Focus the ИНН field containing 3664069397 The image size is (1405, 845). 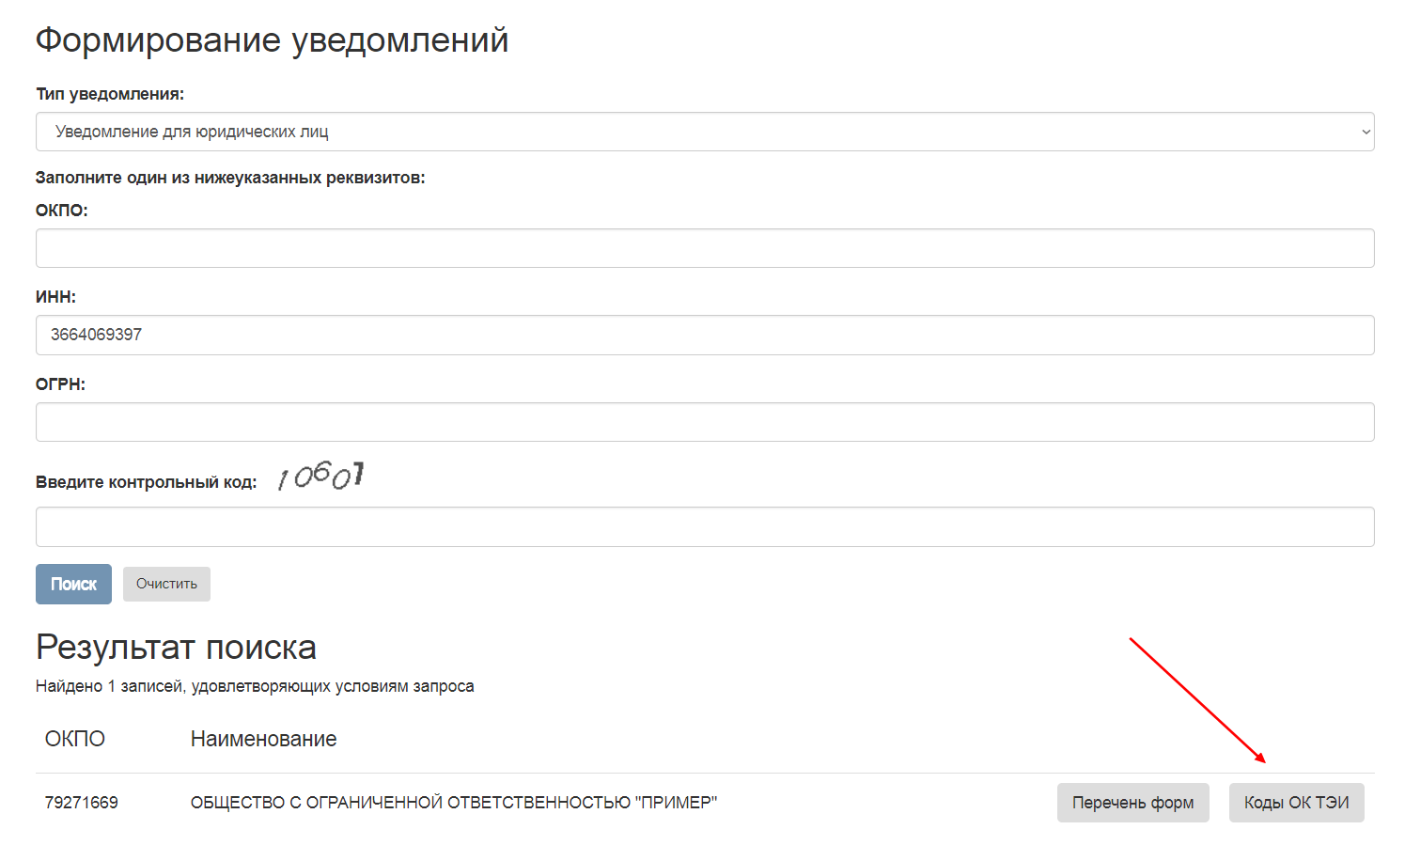(x=705, y=335)
